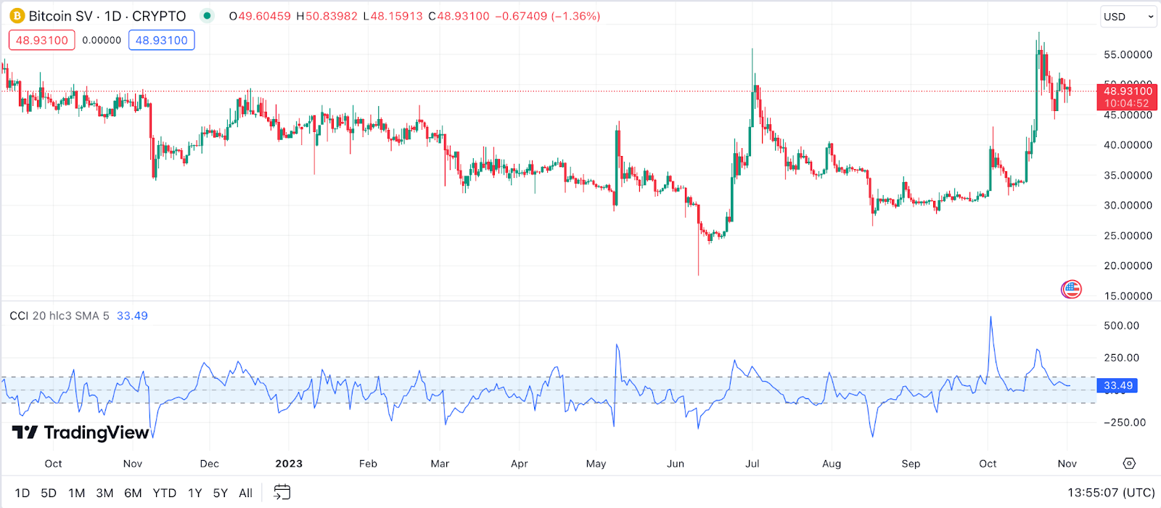Select the 6M time range

[133, 493]
